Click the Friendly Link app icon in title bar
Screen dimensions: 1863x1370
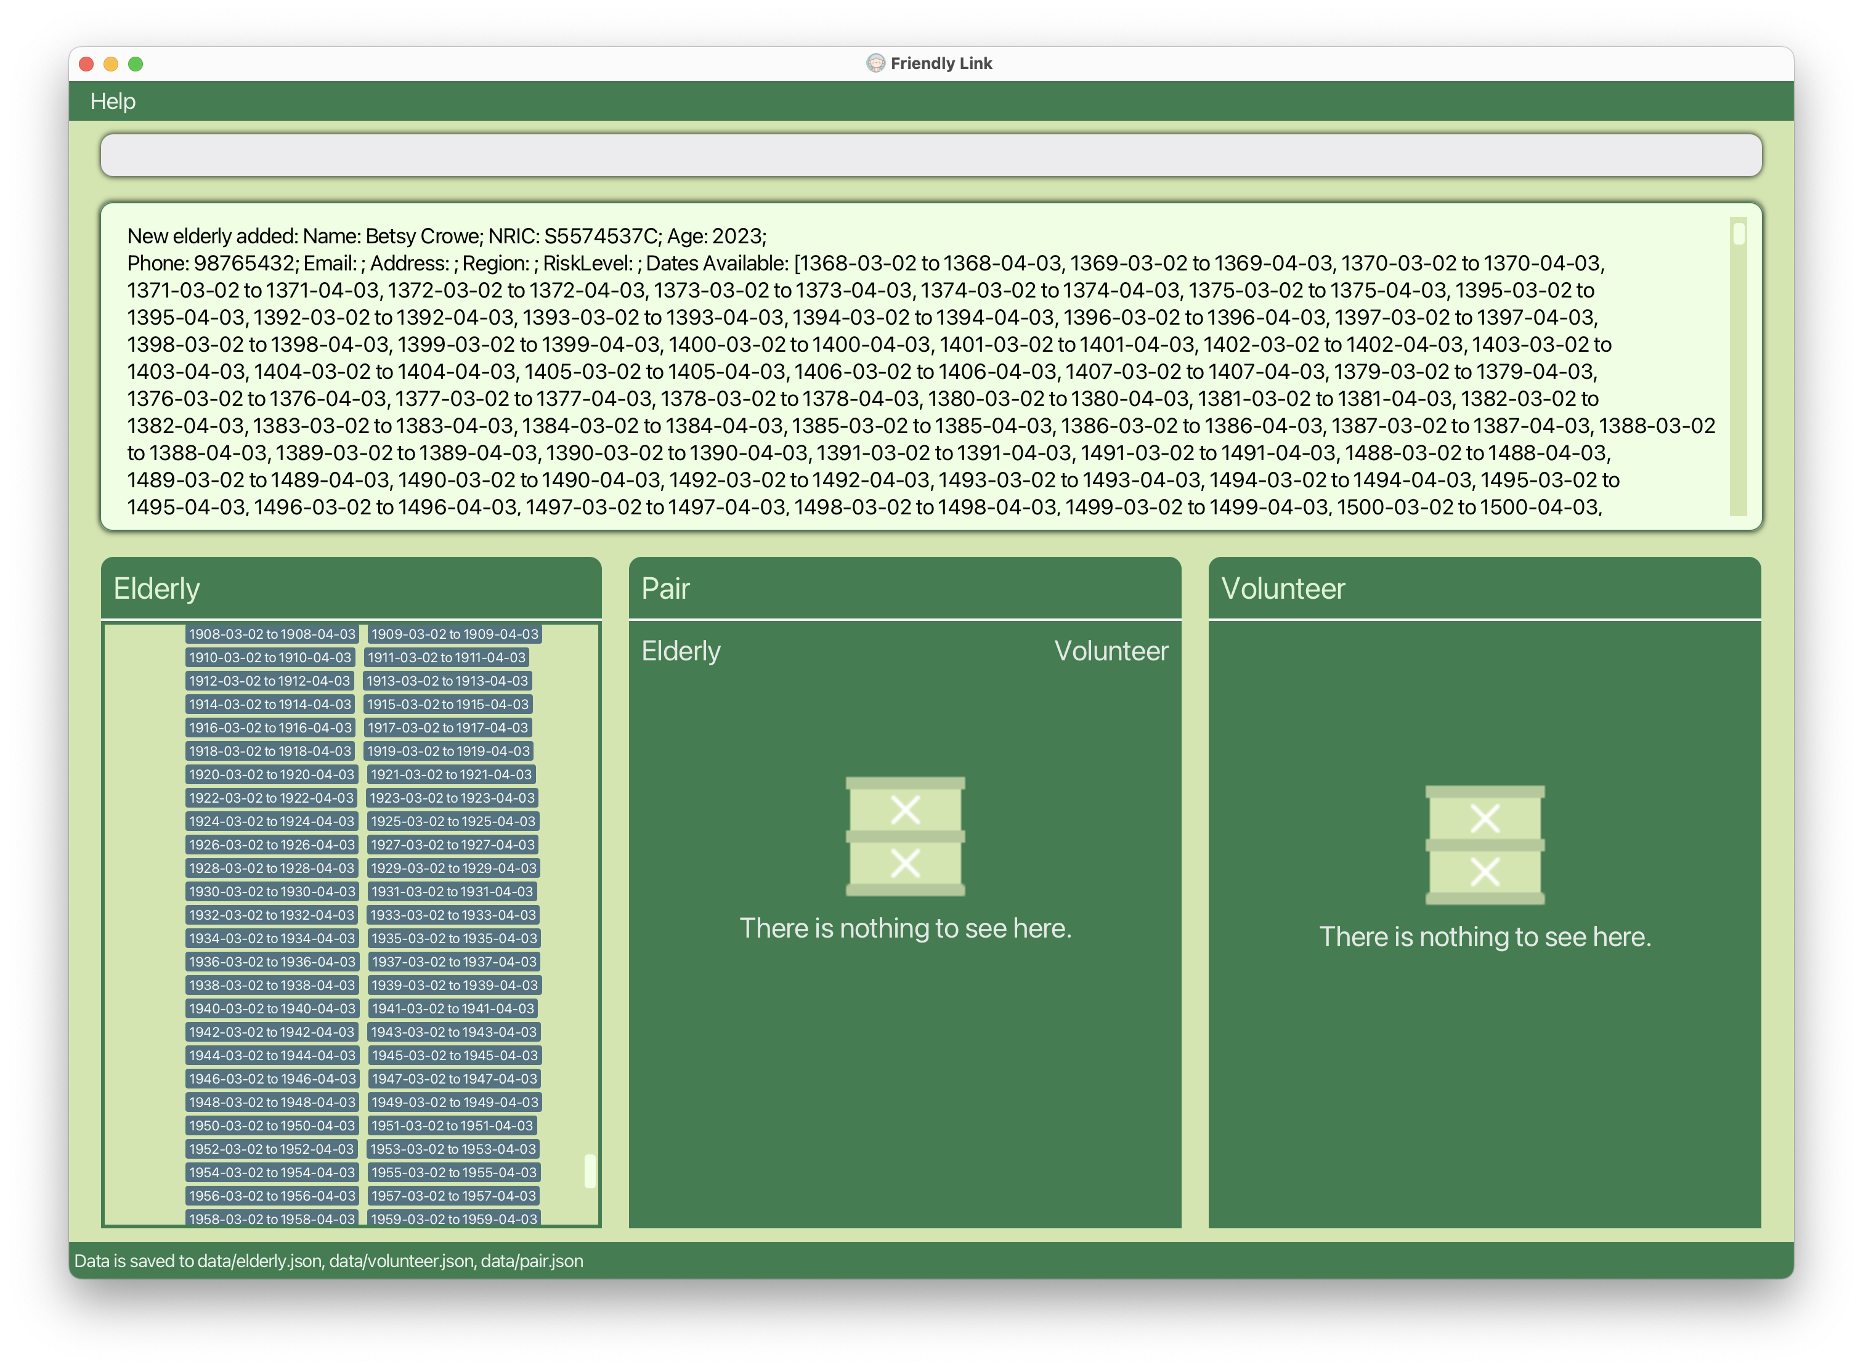pyautogui.click(x=875, y=64)
